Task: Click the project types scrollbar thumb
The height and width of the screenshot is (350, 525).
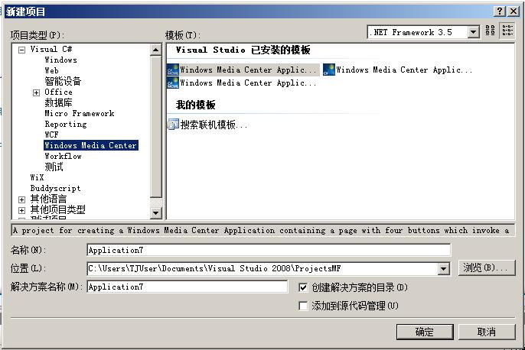Action: click(155, 127)
